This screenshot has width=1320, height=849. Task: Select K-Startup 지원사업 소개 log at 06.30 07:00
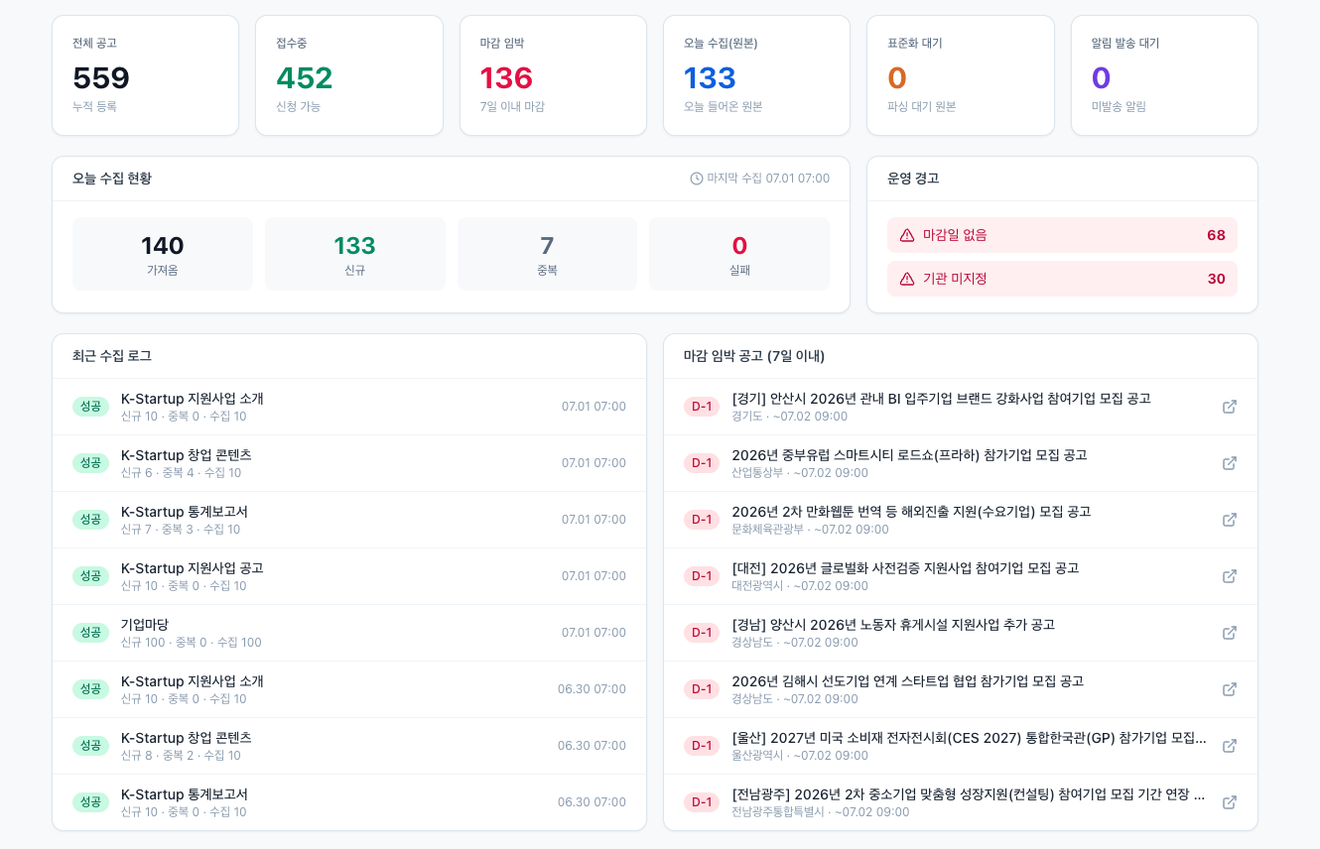click(349, 689)
